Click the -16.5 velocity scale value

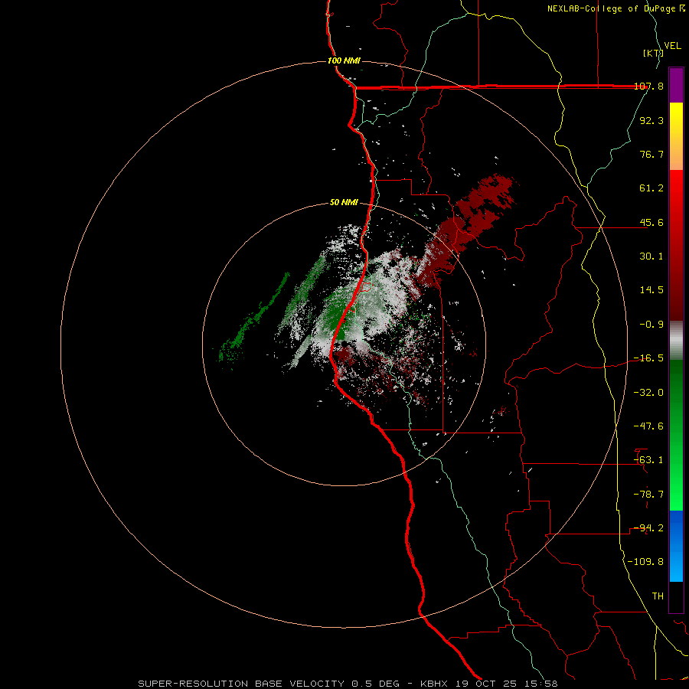coord(648,358)
